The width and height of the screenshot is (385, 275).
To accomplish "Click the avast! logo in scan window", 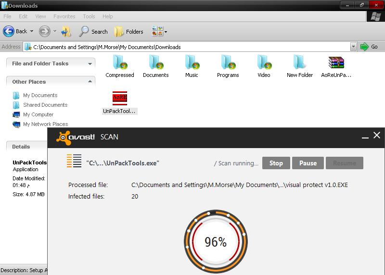I will click(x=76, y=137).
